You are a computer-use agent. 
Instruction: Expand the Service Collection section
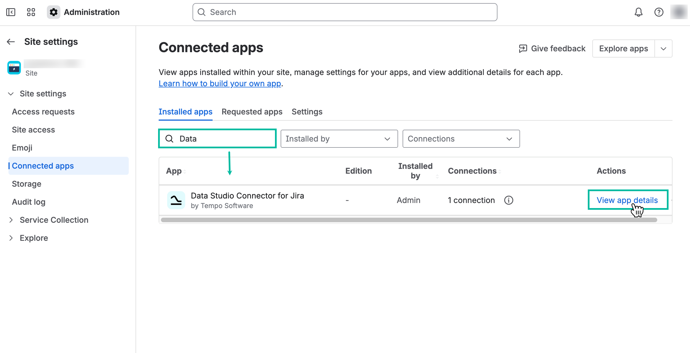tap(11, 220)
